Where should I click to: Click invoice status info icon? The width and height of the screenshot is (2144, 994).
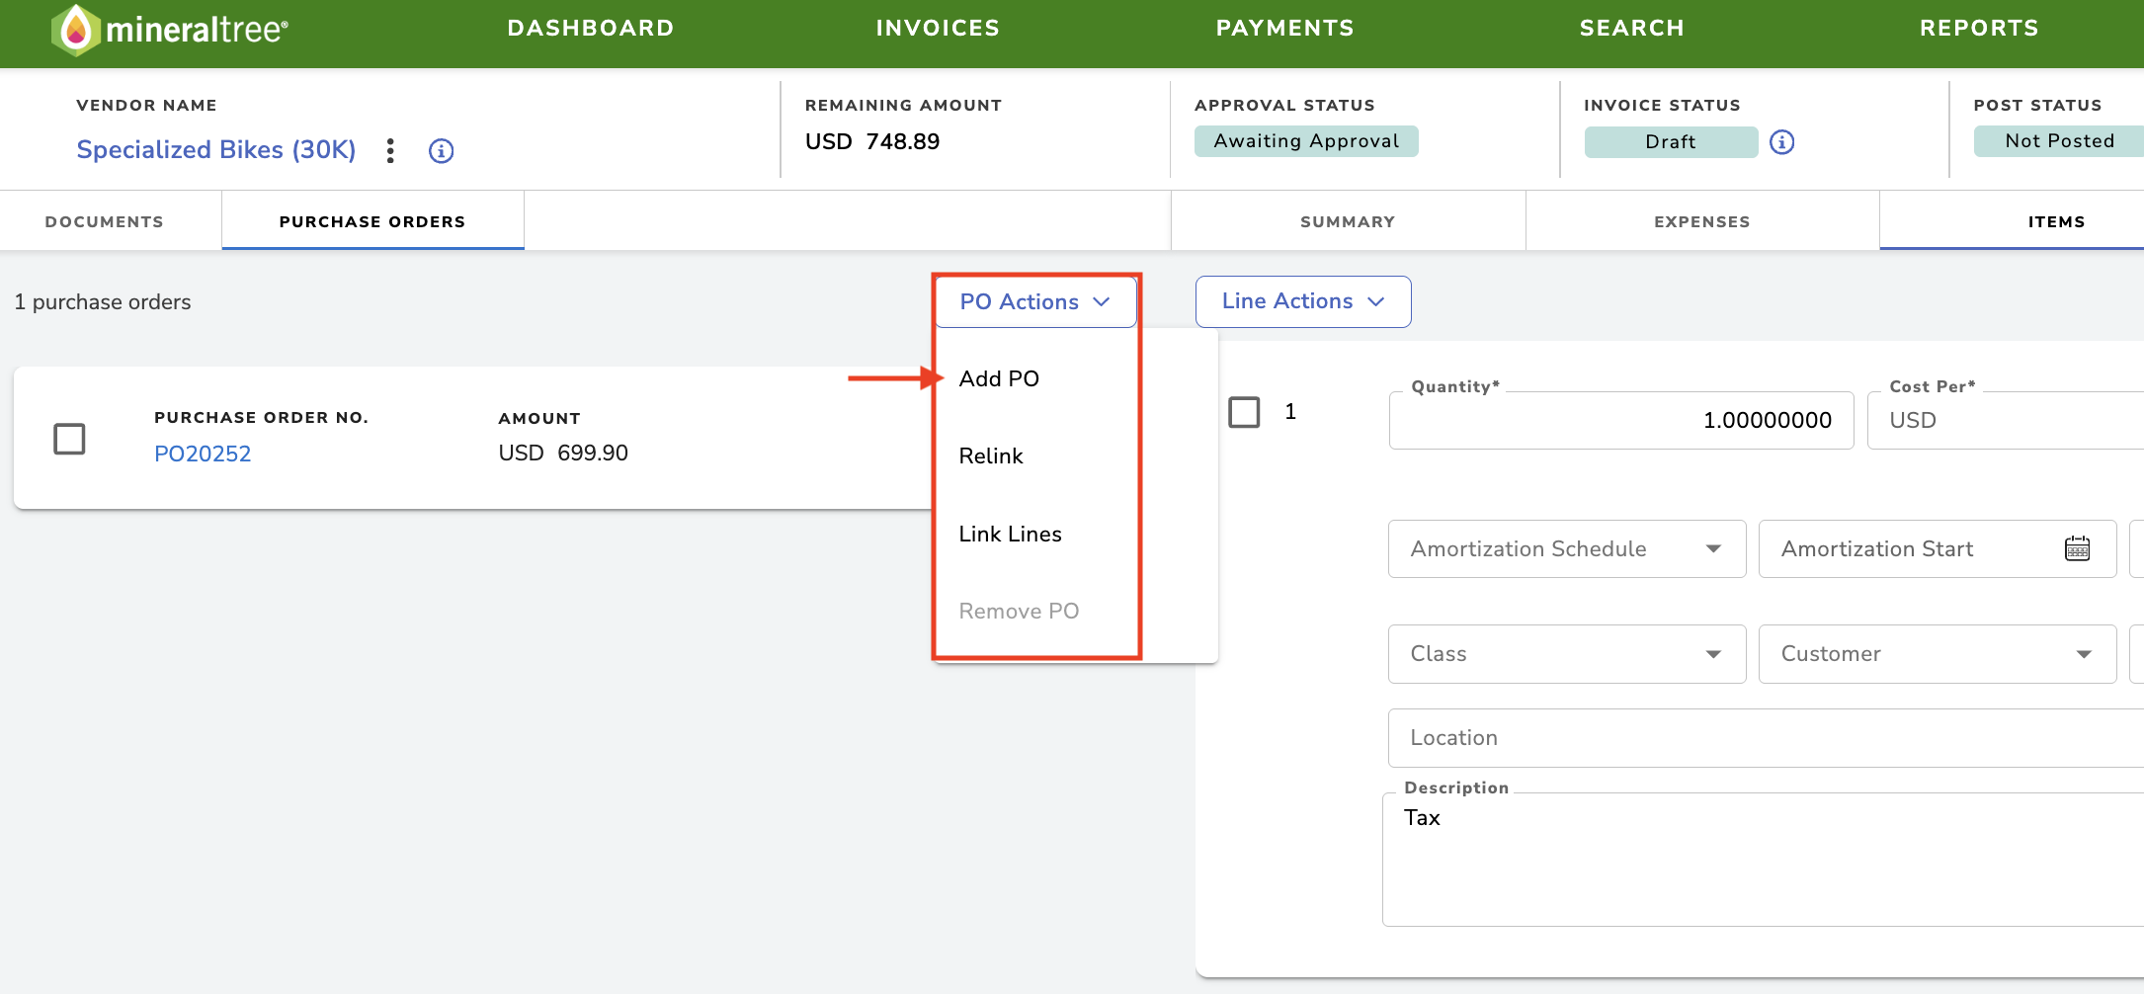(1781, 142)
